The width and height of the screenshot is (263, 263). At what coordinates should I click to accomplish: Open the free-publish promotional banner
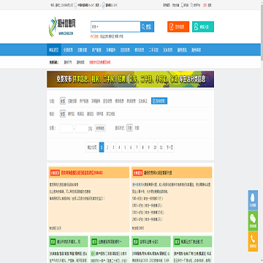[130, 79]
